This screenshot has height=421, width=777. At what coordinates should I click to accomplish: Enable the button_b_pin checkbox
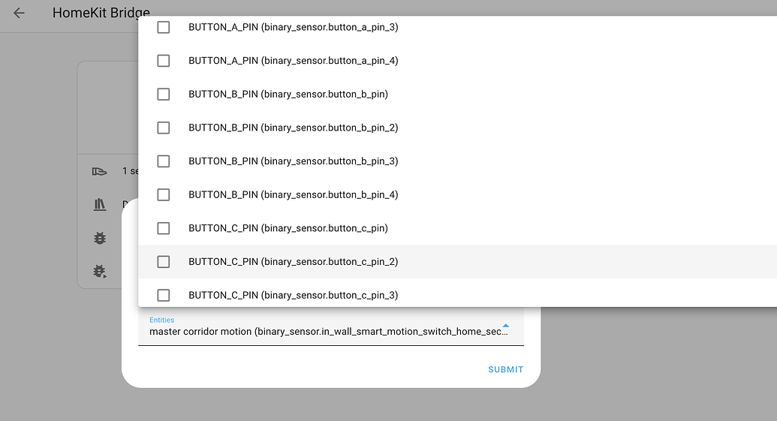click(164, 94)
